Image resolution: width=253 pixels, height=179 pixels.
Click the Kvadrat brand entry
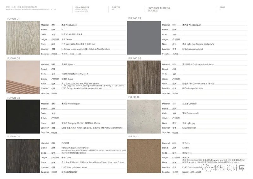click(186, 148)
